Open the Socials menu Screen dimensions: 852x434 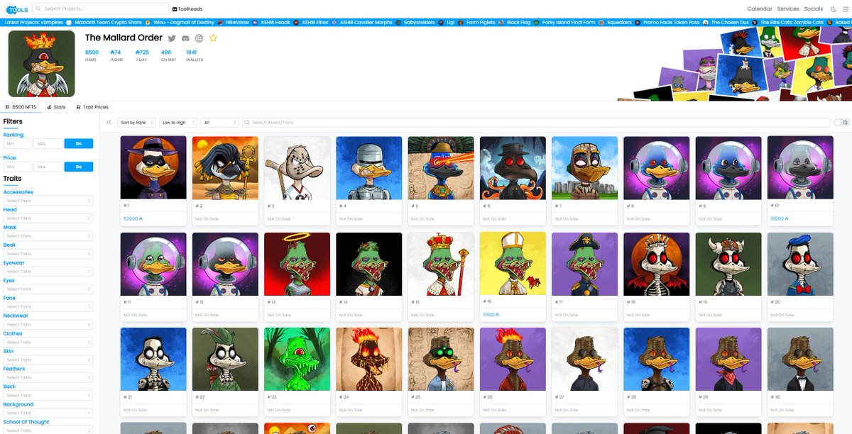(x=814, y=9)
